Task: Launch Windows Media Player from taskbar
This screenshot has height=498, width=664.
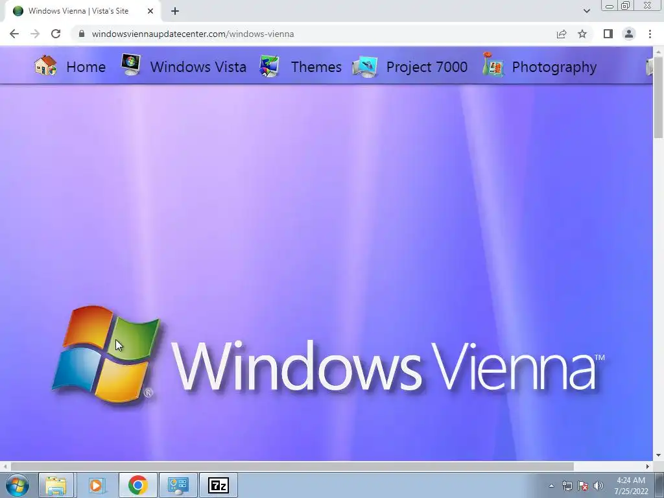Action: (x=96, y=485)
